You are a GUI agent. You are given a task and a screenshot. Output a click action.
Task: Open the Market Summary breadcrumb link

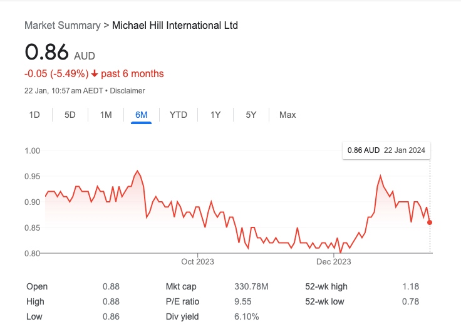click(x=63, y=25)
